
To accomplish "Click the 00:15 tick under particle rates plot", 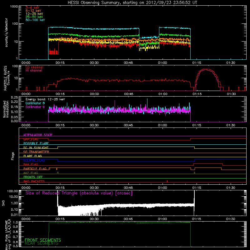I will 60,94.
